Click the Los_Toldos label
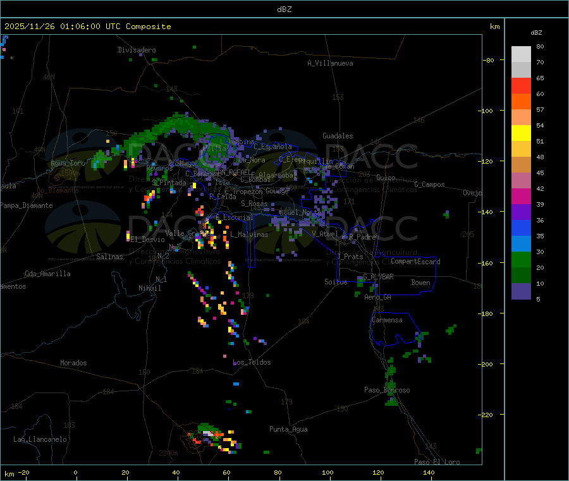This screenshot has width=569, height=481. click(x=252, y=362)
